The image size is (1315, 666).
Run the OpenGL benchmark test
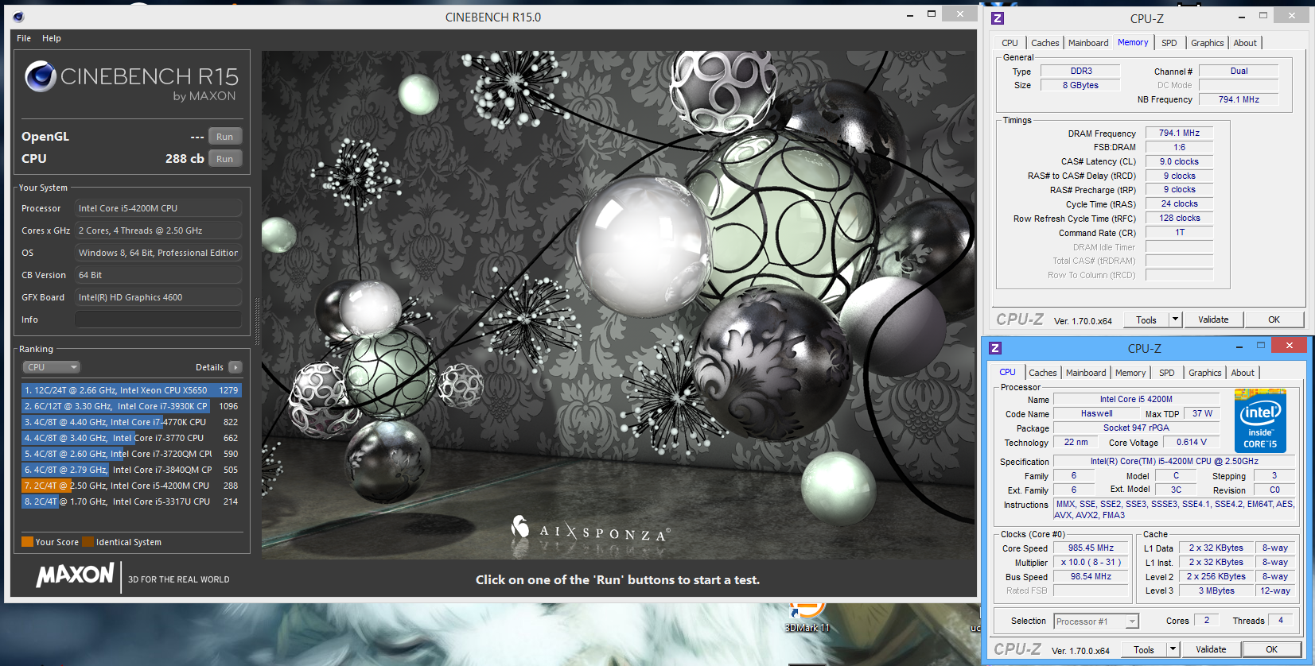(225, 137)
